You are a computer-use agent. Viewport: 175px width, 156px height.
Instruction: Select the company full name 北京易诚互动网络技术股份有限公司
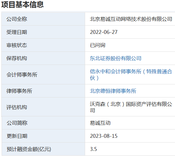coord(131,19)
